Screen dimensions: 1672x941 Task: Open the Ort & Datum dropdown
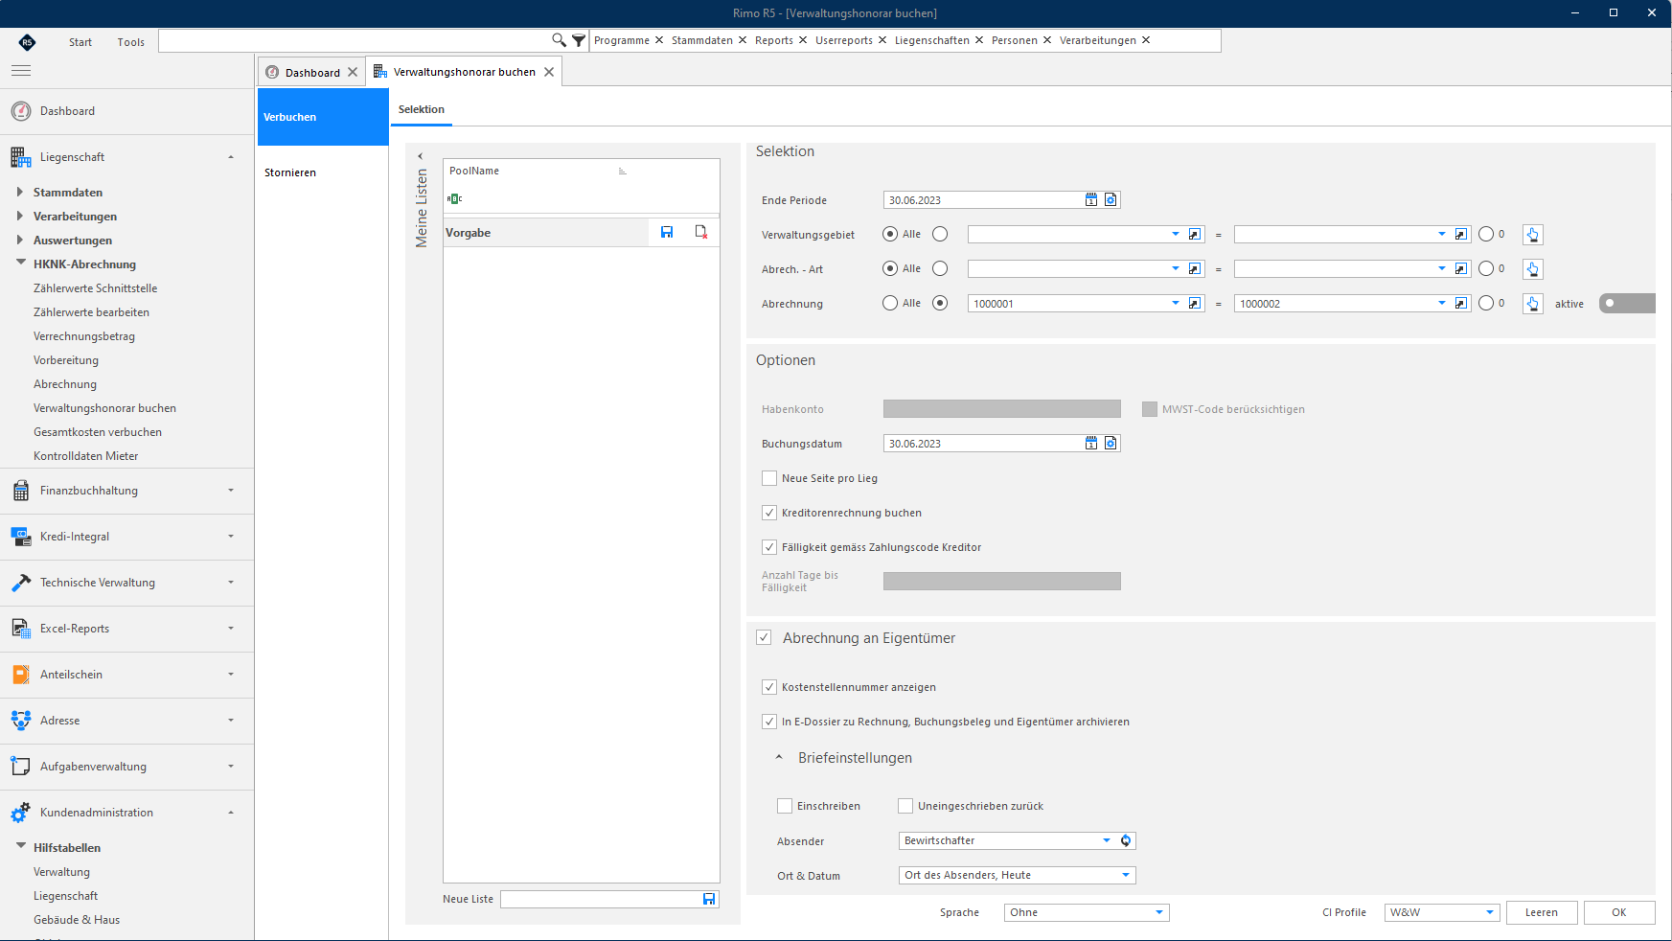1126,875
